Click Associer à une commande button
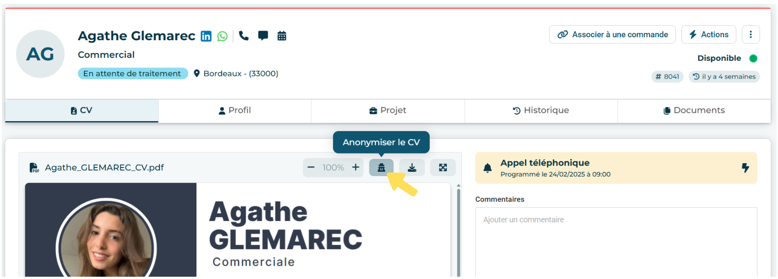778x279 pixels. pos(612,34)
